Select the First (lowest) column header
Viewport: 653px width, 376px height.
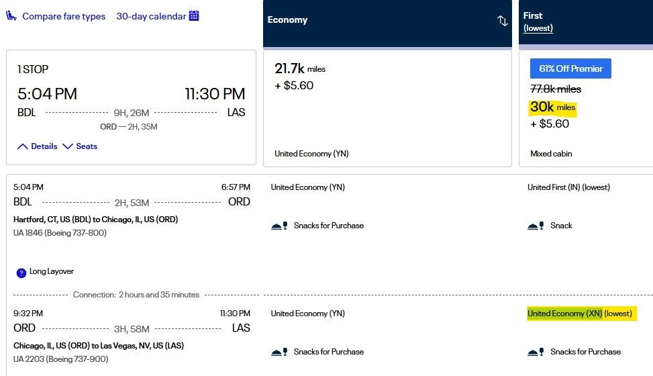[586, 22]
